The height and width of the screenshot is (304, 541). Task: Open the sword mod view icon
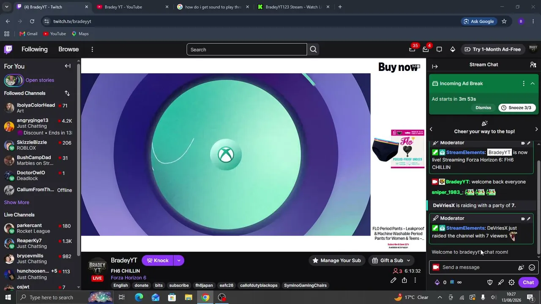click(501, 282)
